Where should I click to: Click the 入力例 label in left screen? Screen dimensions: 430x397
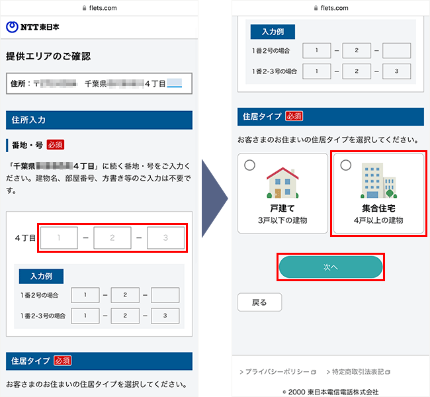point(41,277)
